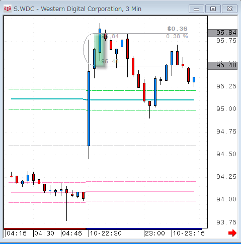This screenshot has width=241, height=244.
Task: Minimize the S.WDC chart window
Action: point(196,9)
